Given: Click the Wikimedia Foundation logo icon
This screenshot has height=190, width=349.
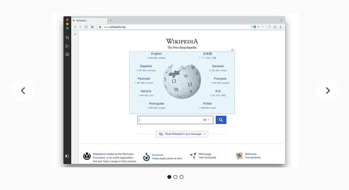Looking at the screenshot, I should tap(87, 156).
